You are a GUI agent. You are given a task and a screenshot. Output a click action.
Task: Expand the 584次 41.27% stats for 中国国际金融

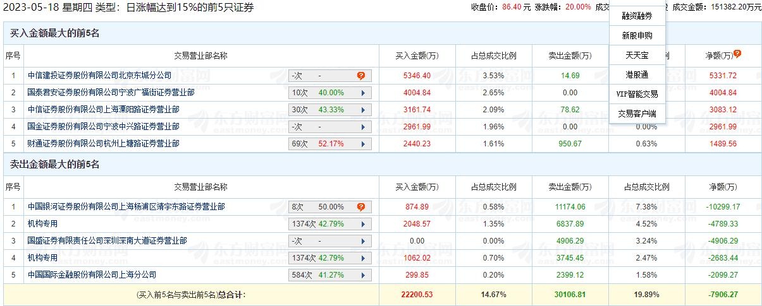point(329,275)
